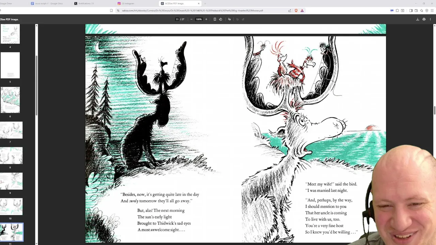This screenshot has width=436, height=245.
Task: Open page 10 thumbnail
Action: (x=11, y=207)
